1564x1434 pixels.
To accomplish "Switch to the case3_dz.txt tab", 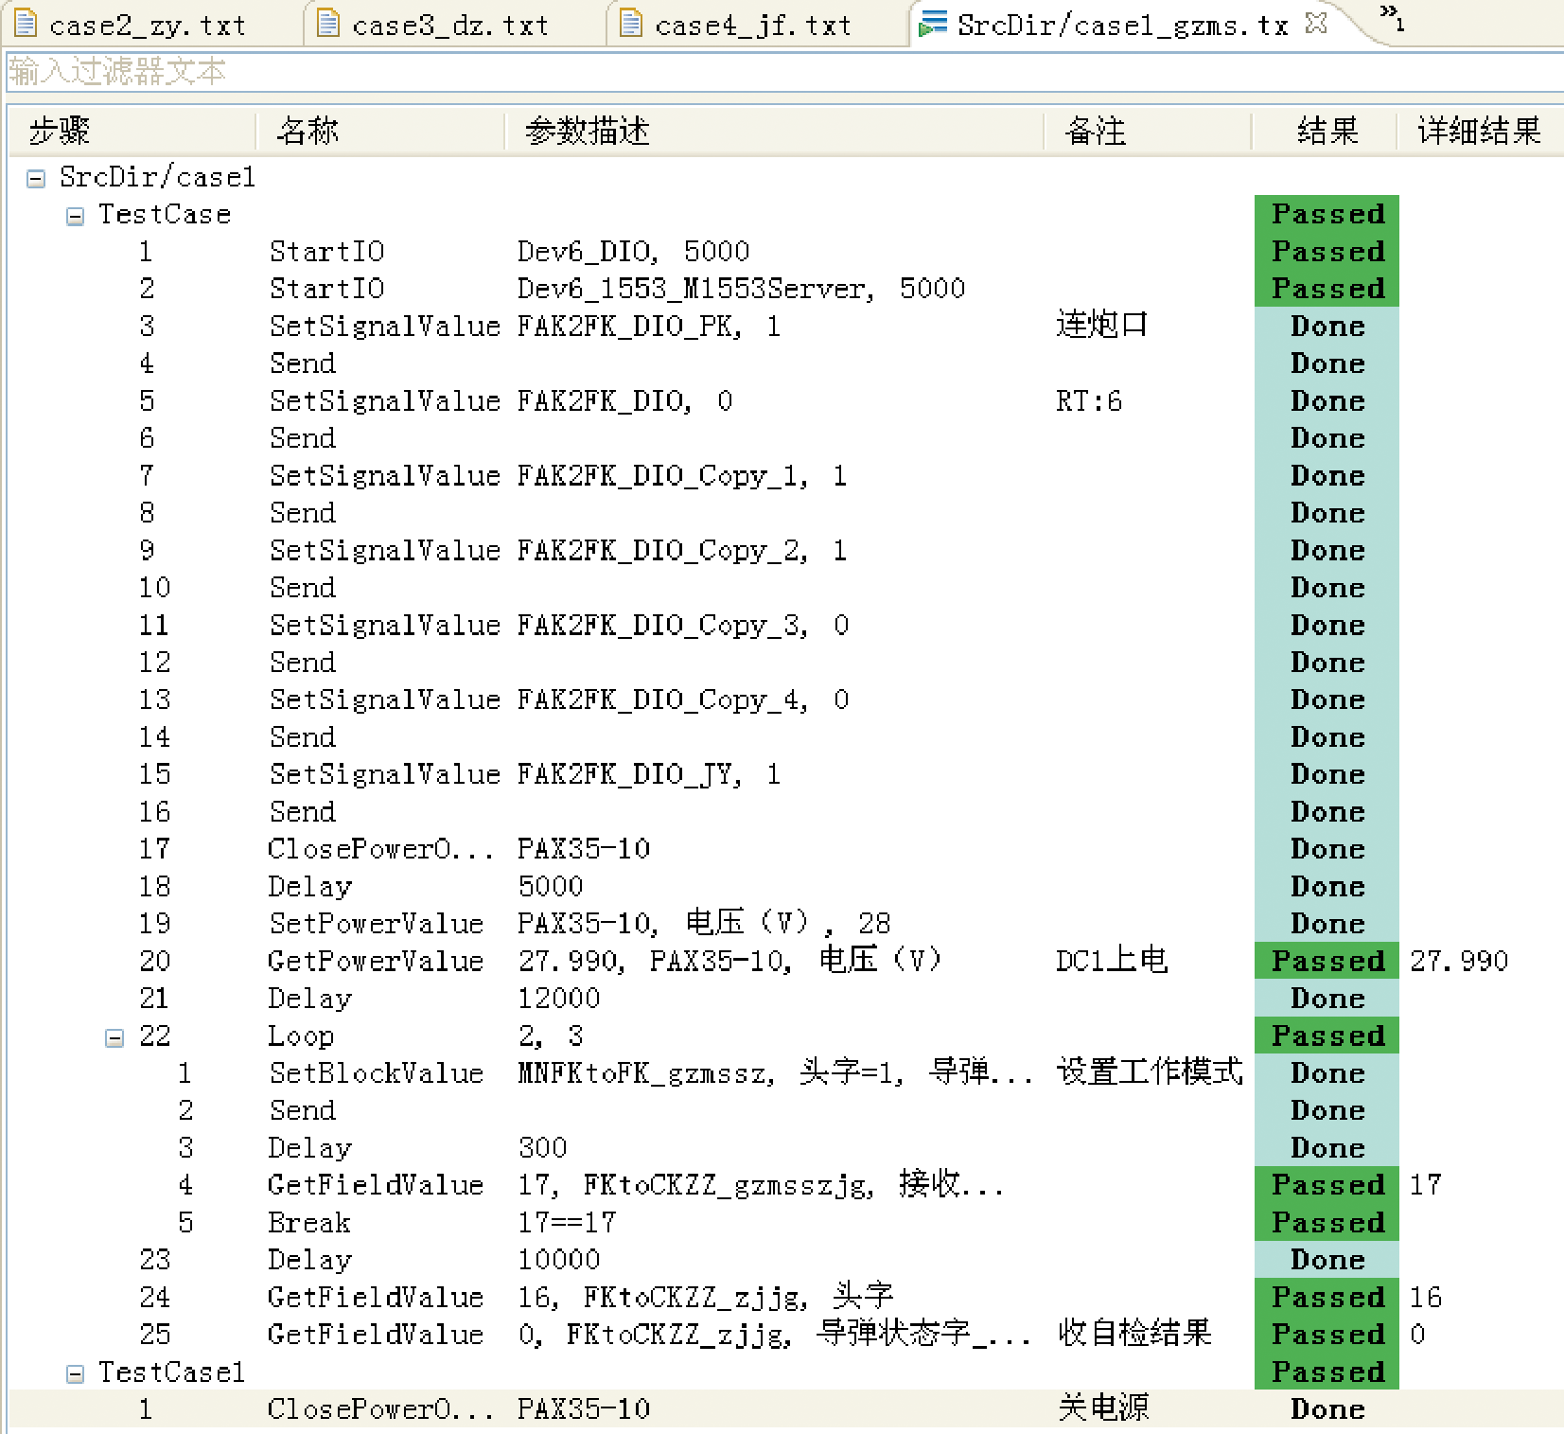I will (450, 25).
